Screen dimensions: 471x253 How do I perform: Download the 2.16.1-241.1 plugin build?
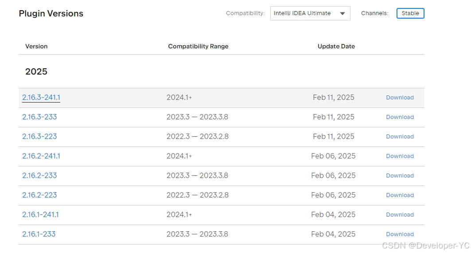tap(400, 215)
